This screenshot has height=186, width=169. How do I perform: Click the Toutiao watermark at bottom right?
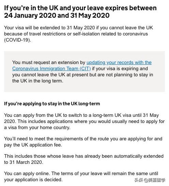(x=150, y=180)
